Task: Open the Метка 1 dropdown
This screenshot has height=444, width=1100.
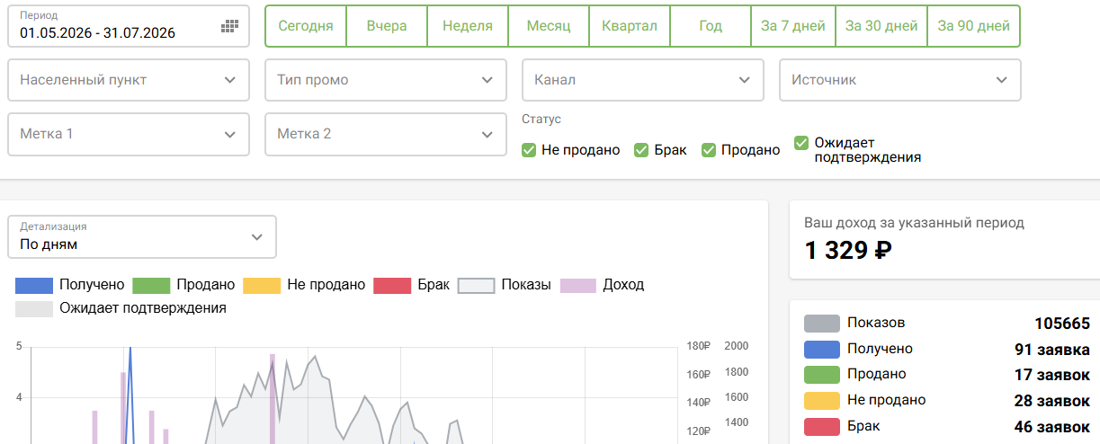Action: 129,134
